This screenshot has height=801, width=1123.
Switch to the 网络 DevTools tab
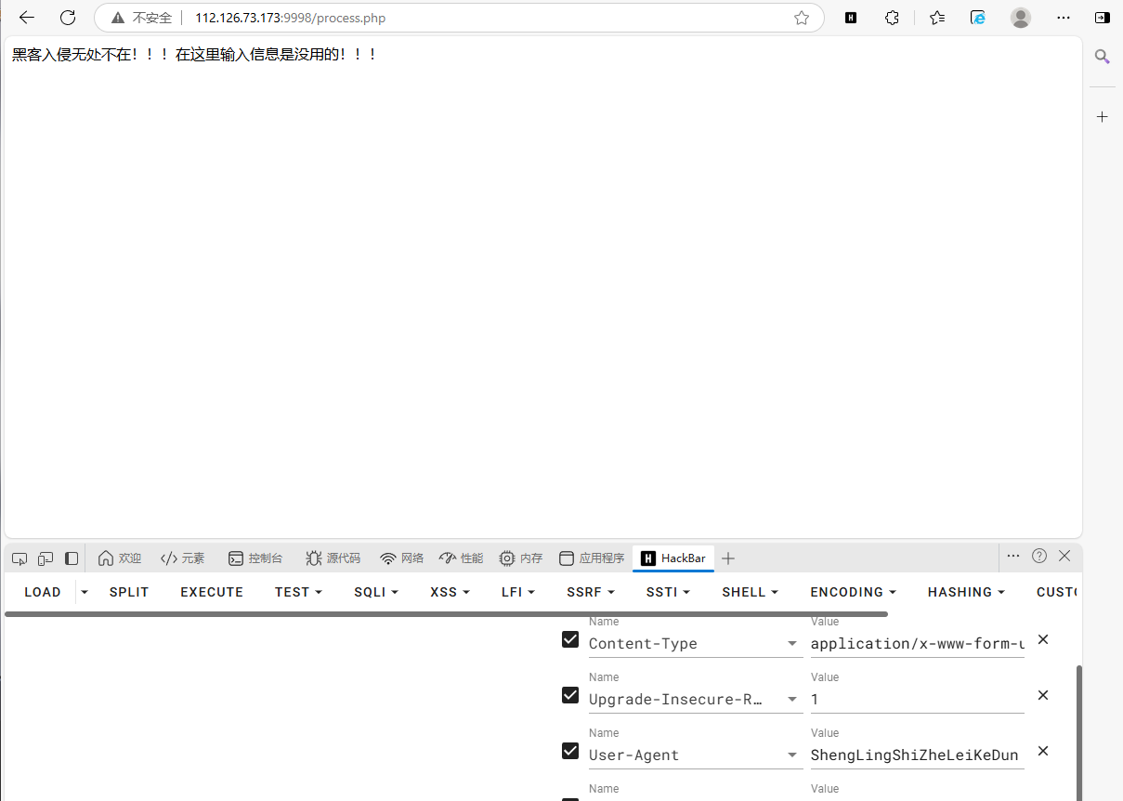(402, 558)
